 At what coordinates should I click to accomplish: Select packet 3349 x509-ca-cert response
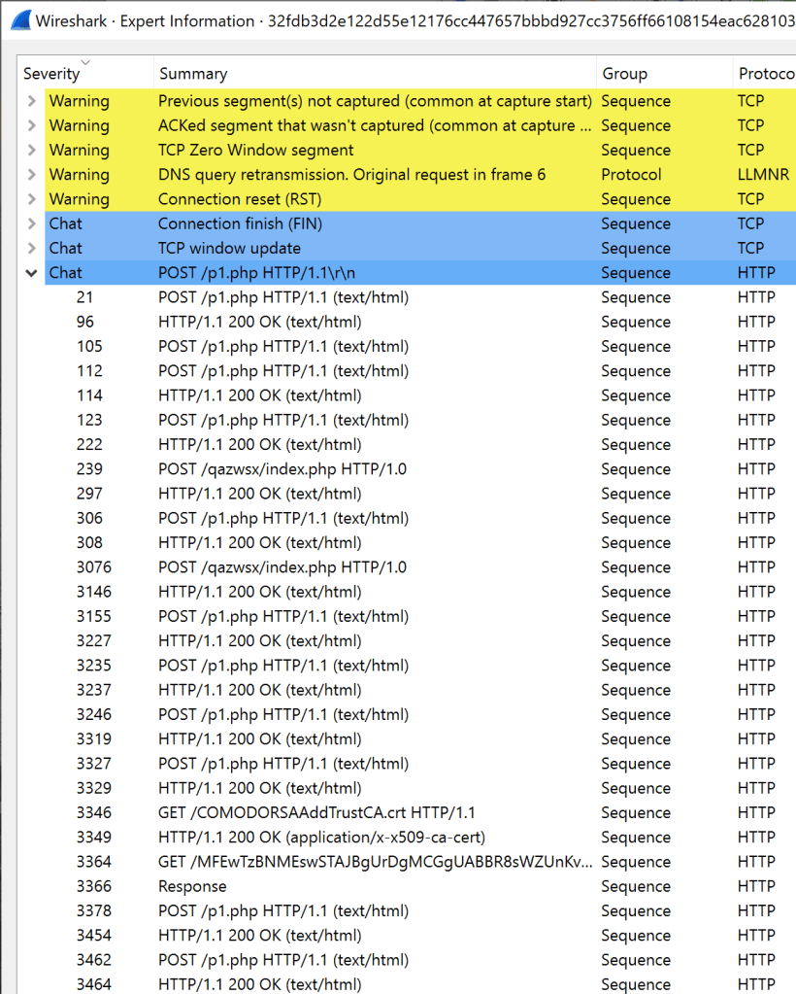[321, 837]
